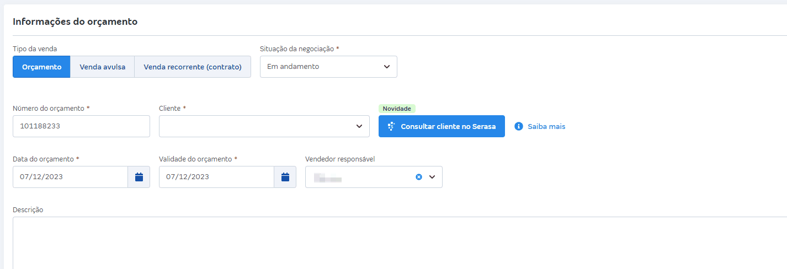Image resolution: width=787 pixels, height=269 pixels.
Task: Expand the Situação da negociação dropdown
Action: coord(328,67)
